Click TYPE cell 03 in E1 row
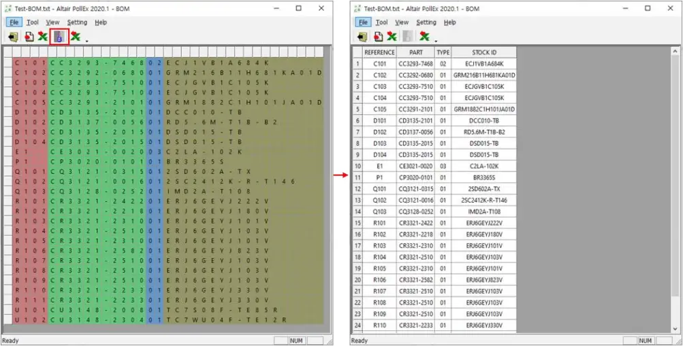 (x=443, y=166)
